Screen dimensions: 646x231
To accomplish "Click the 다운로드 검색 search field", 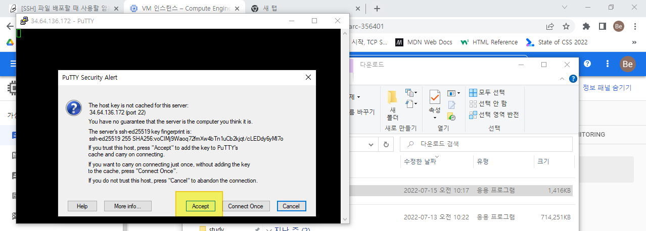I will (x=486, y=144).
